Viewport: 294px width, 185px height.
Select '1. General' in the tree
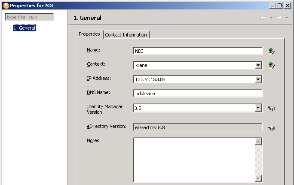(x=24, y=28)
